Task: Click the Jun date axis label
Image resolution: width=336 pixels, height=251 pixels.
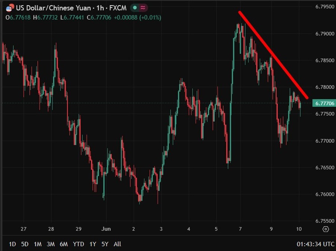Action: tap(106, 229)
